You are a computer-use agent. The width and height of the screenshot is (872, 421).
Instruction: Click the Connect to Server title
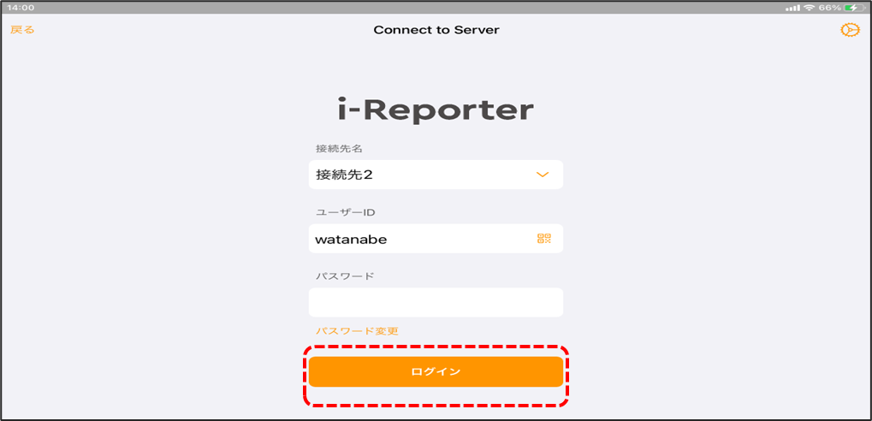pos(436,30)
